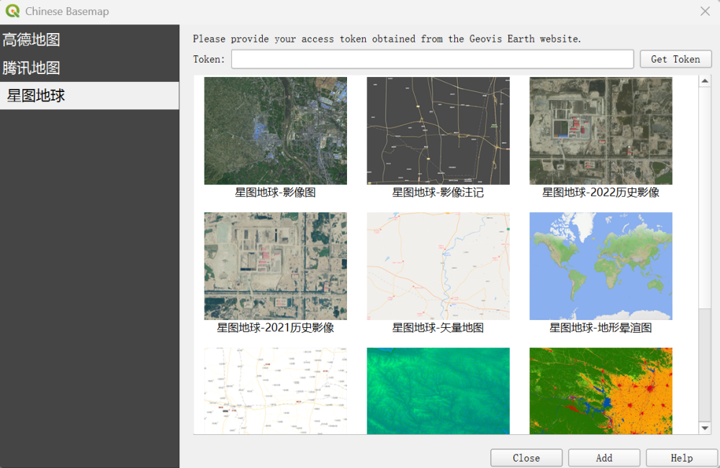Click the 'Token:' label

click(x=209, y=59)
